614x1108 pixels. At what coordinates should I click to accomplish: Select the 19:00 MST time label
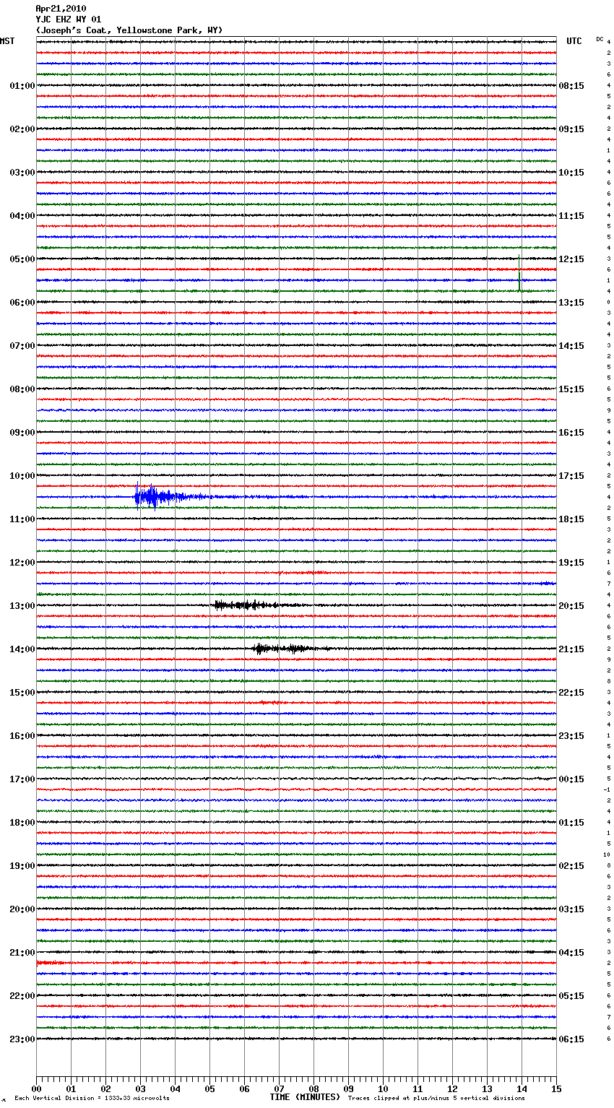click(x=22, y=866)
